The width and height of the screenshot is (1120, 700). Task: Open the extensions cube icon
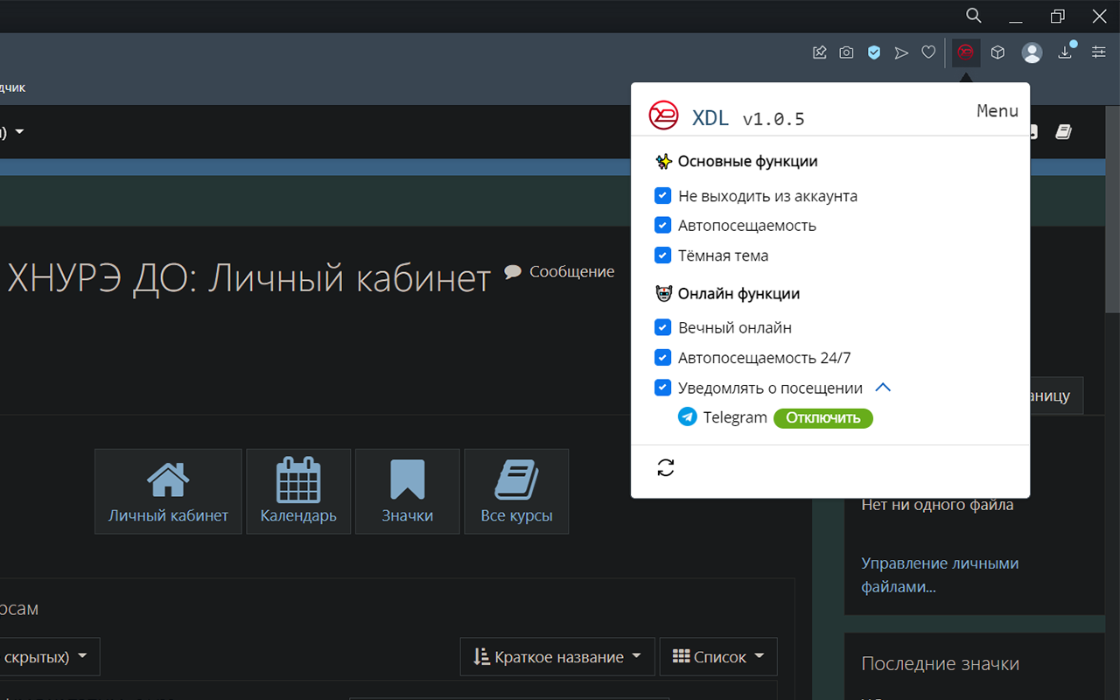point(997,52)
